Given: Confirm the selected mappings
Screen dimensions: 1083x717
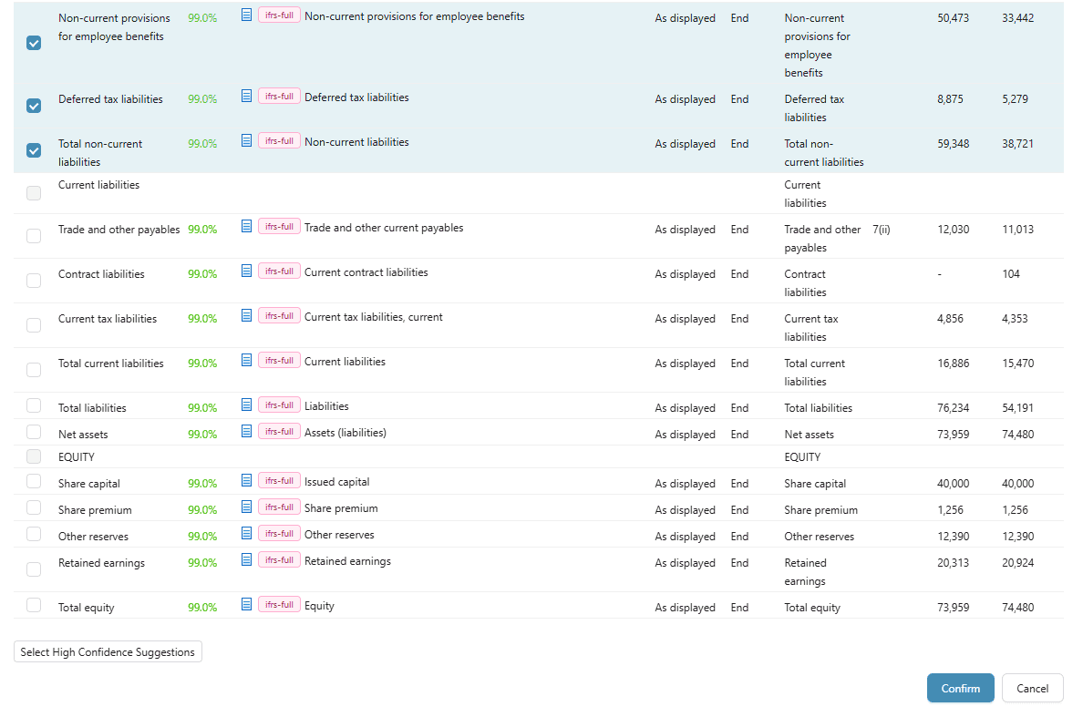Looking at the screenshot, I should pyautogui.click(x=960, y=688).
